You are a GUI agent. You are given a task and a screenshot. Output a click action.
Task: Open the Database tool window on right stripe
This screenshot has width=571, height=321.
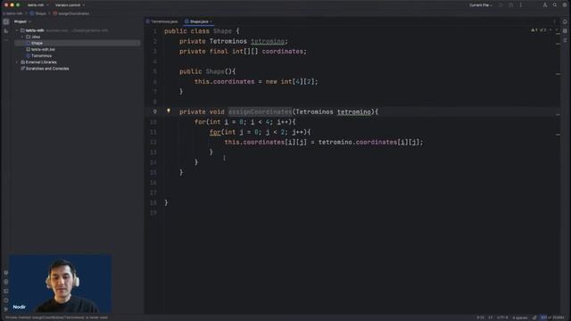565,31
